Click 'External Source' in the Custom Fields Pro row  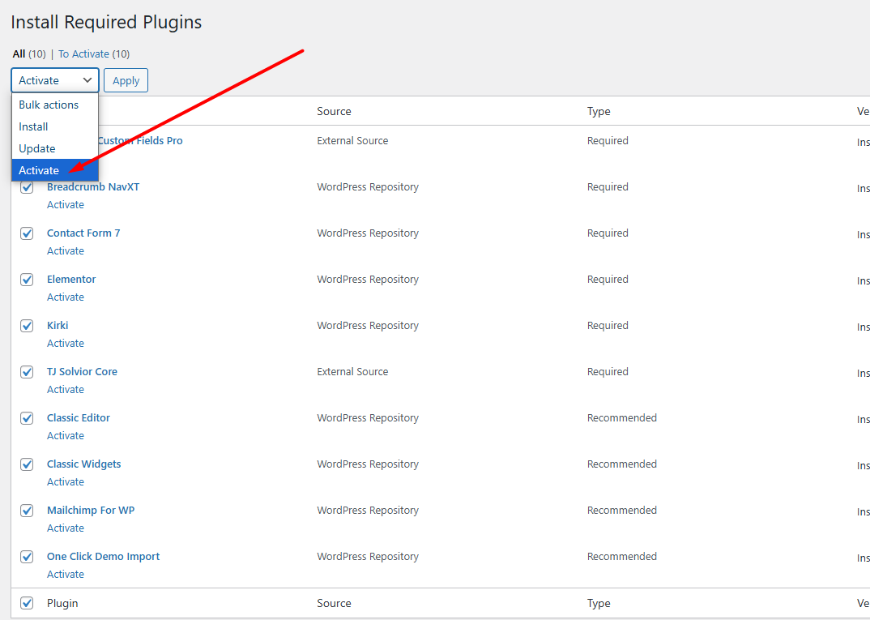point(352,140)
